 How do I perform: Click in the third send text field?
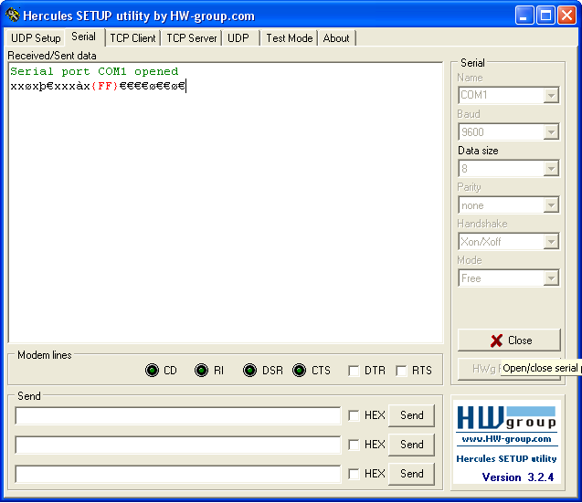[x=178, y=474]
